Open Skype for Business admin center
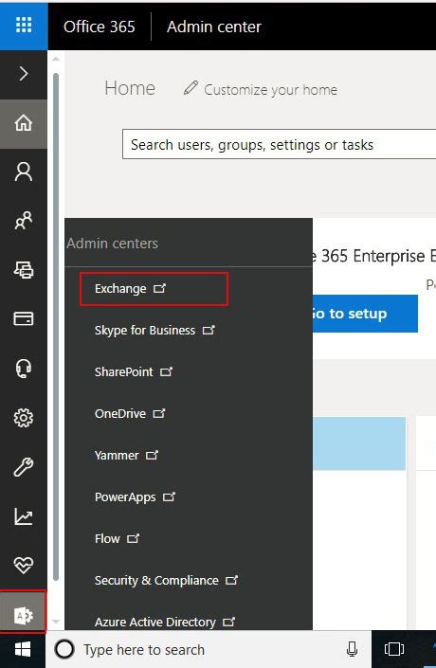Screen dimensions: 436x668 154,330
